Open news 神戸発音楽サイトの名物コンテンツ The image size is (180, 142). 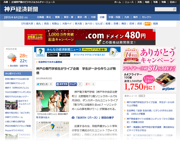(x=150, y=120)
